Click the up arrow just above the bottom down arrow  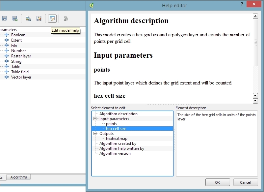pos(255,95)
